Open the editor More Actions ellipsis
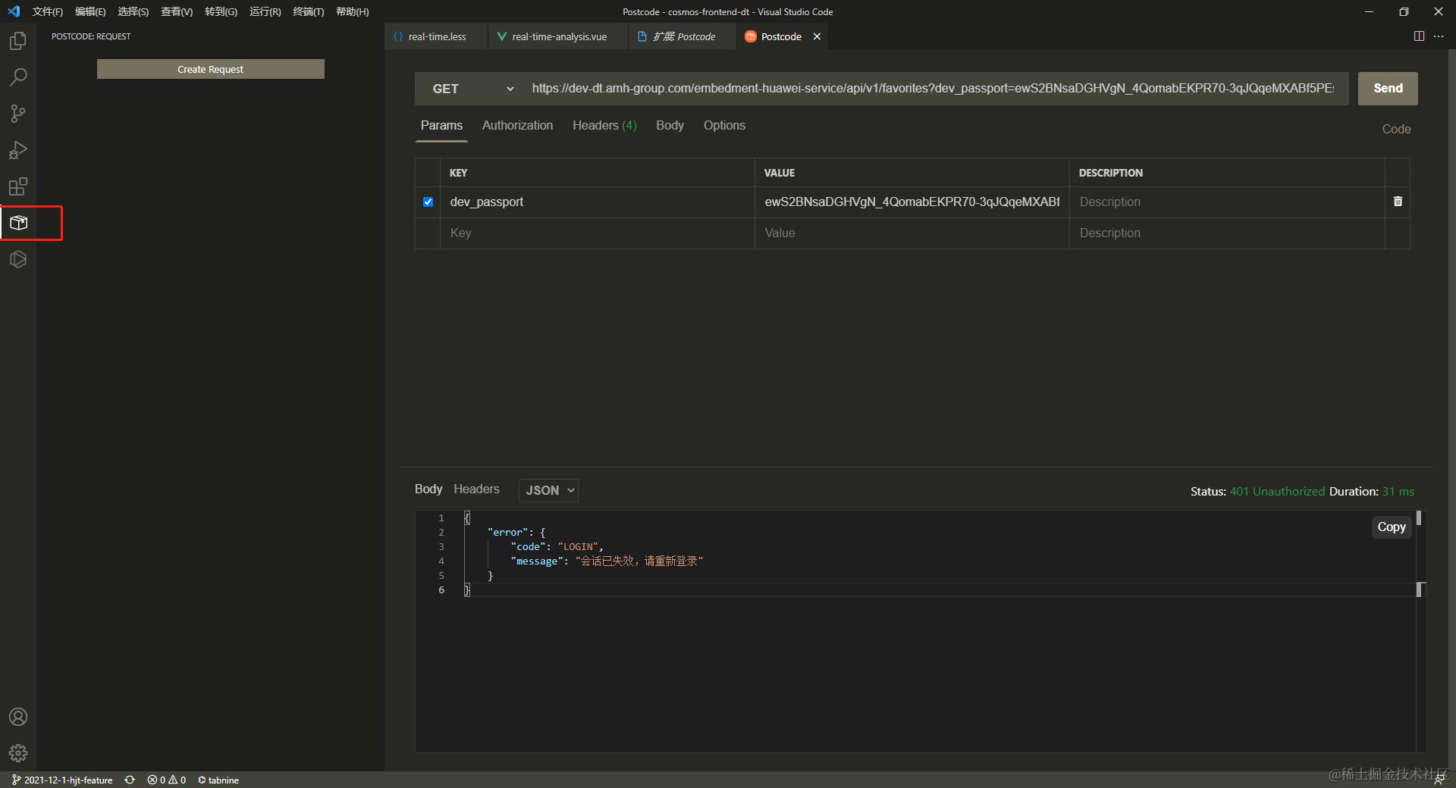1456x788 pixels. tap(1439, 36)
